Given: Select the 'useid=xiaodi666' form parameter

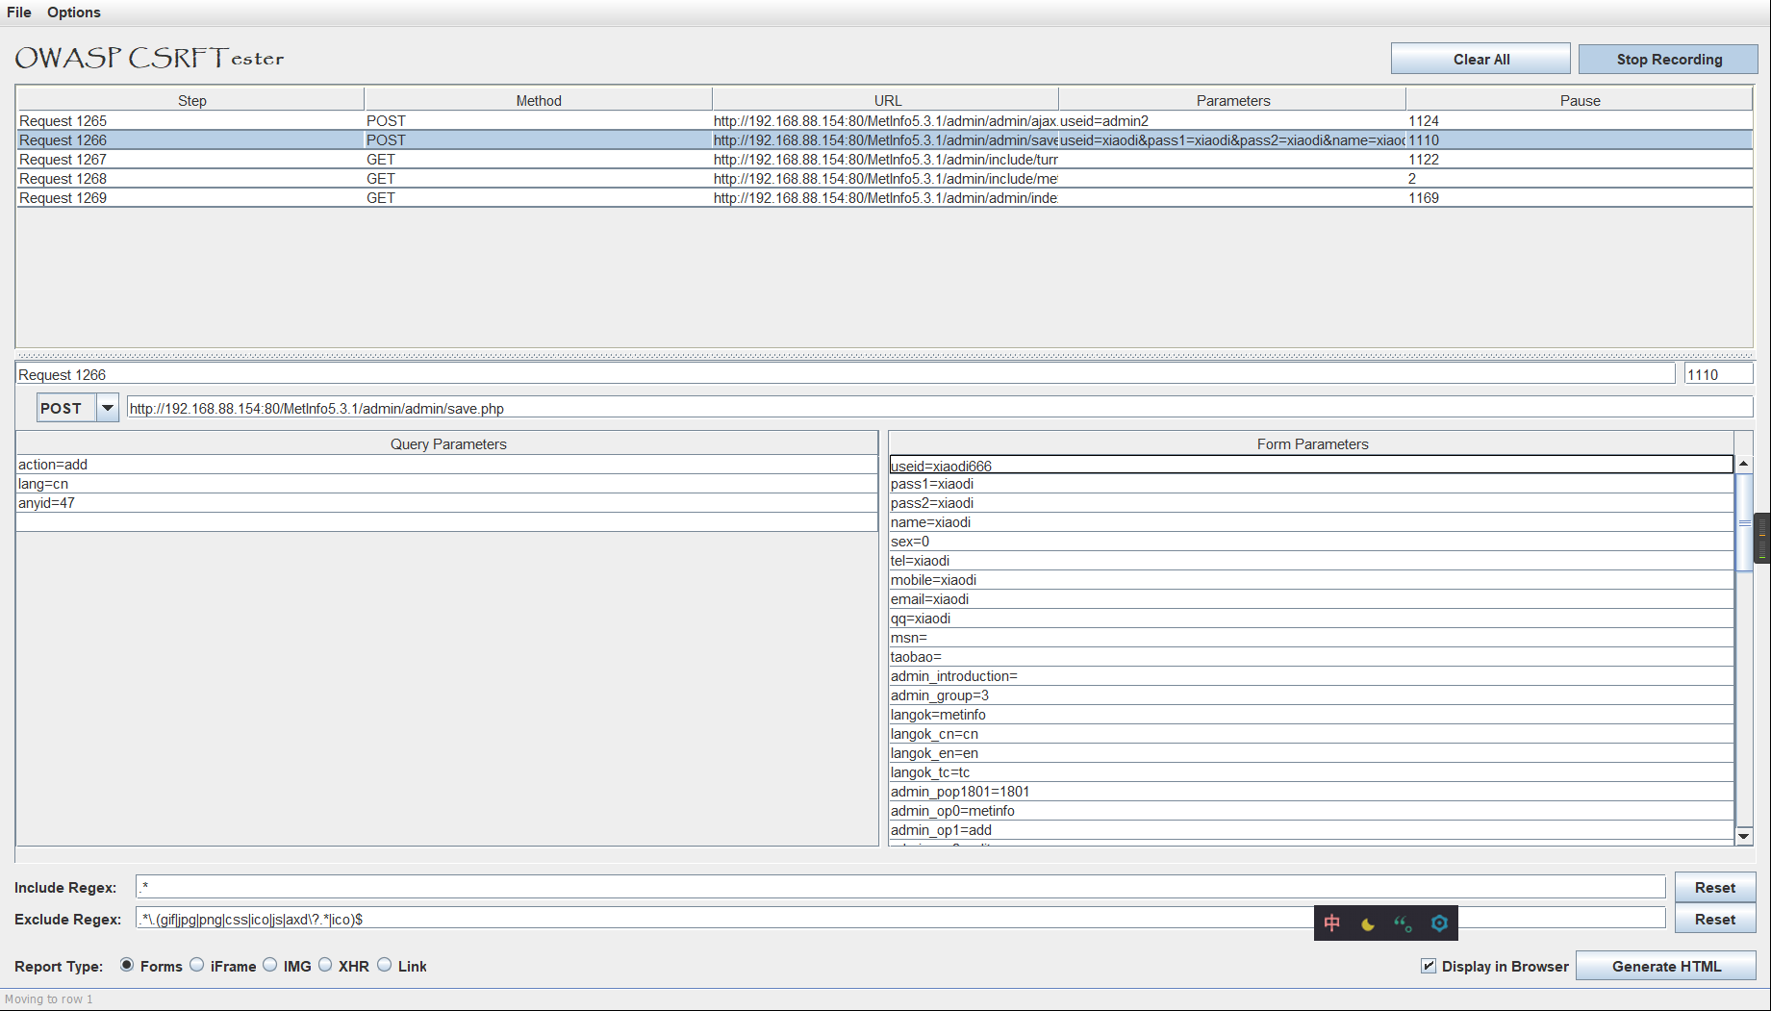Looking at the screenshot, I should (x=1311, y=466).
